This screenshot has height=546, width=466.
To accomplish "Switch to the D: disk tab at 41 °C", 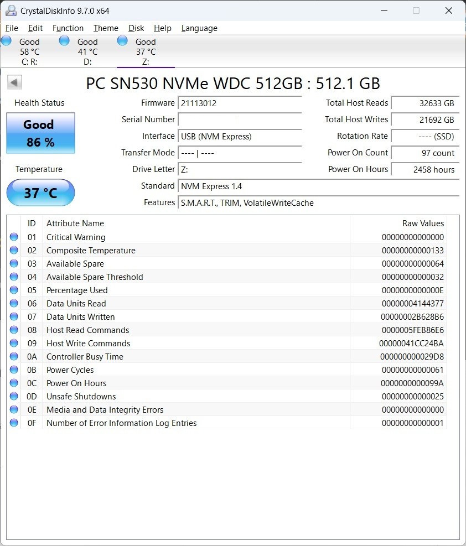I will (87, 51).
